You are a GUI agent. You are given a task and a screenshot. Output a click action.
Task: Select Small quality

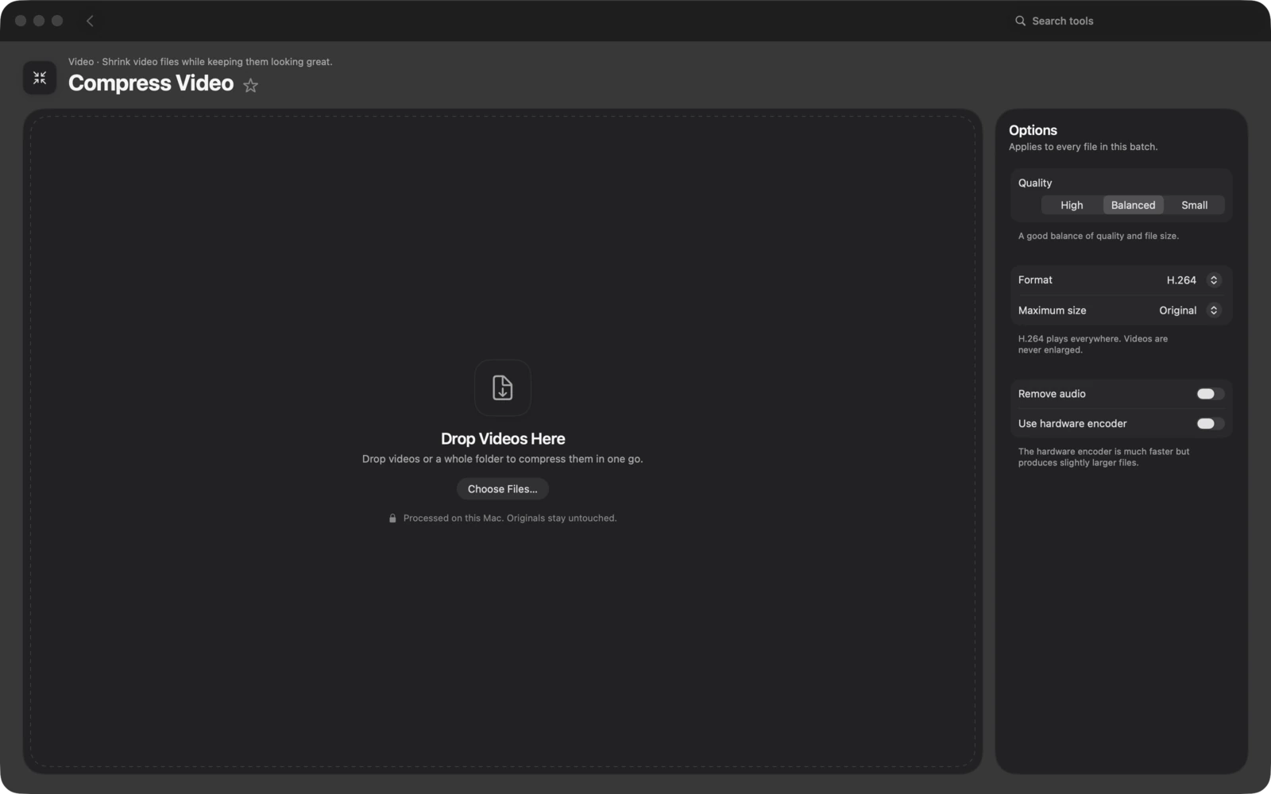[x=1194, y=205]
